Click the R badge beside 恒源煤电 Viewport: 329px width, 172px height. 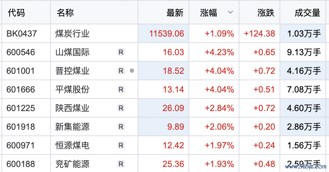pyautogui.click(x=121, y=145)
